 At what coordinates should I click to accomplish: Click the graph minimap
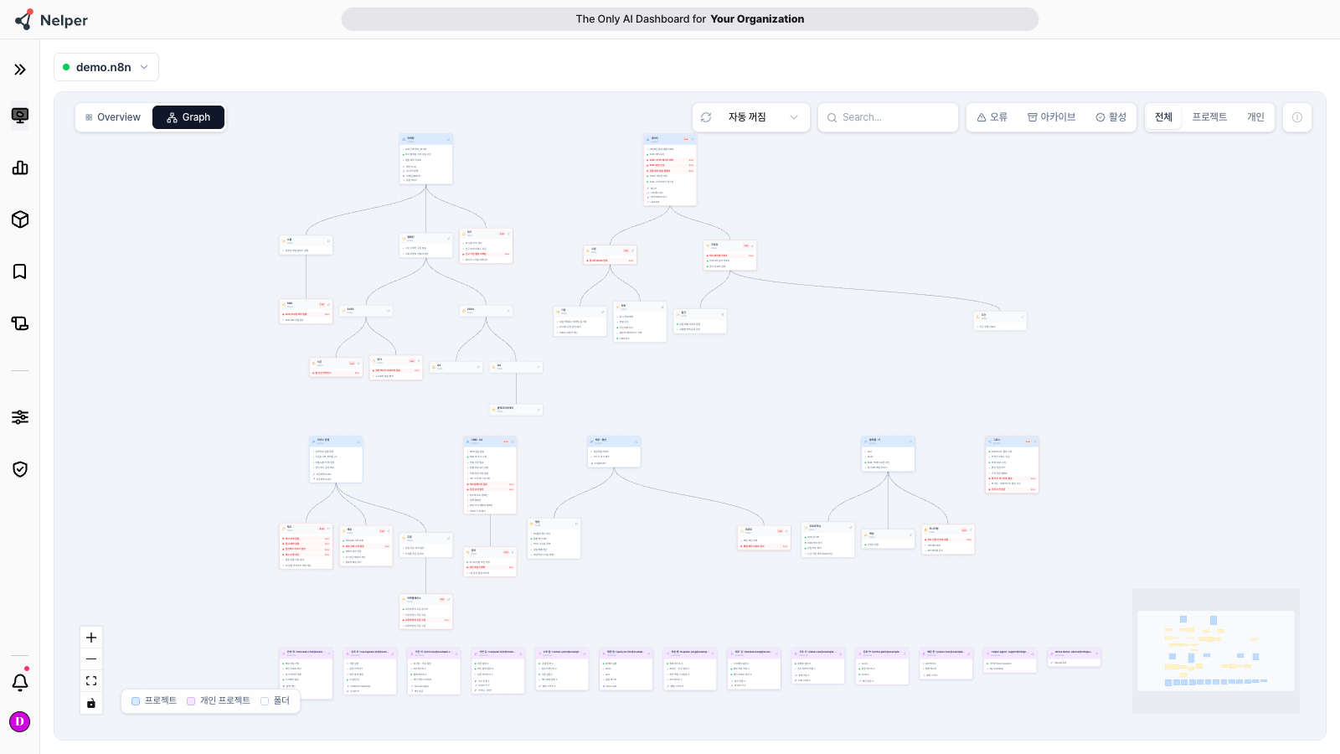pos(1216,651)
